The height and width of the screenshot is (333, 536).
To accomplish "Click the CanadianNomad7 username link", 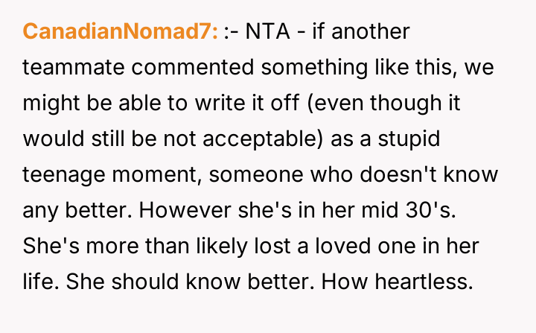I will (121, 32).
